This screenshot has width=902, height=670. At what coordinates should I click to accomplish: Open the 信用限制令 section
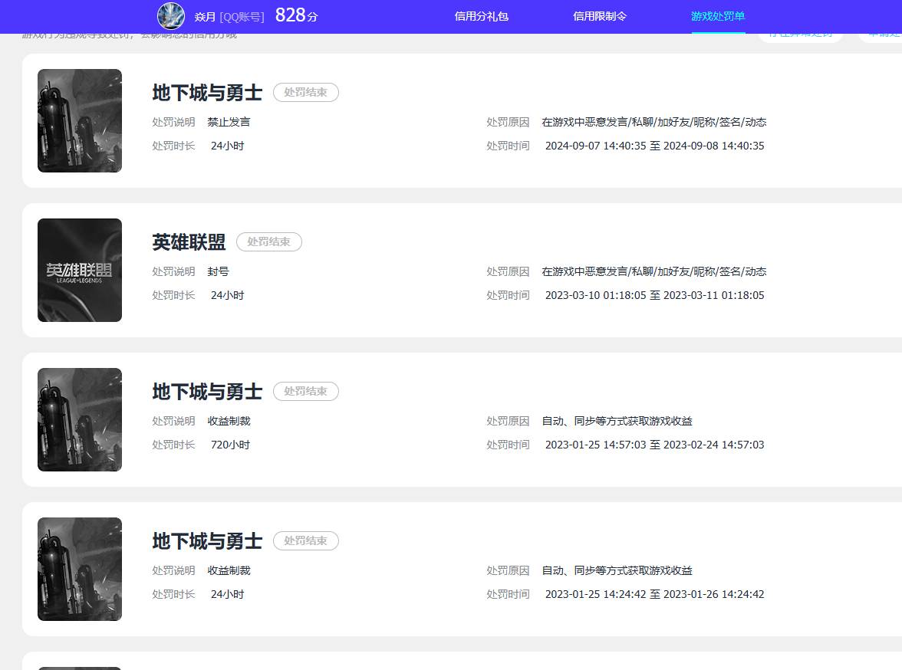point(599,16)
